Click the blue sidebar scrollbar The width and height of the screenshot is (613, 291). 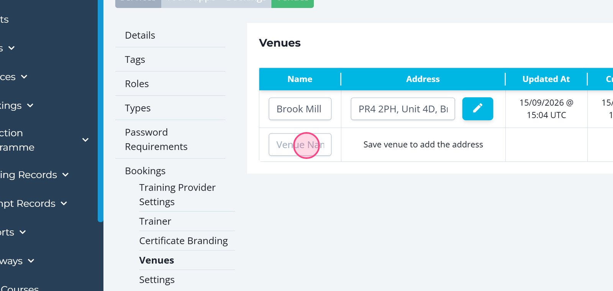pyautogui.click(x=100, y=111)
